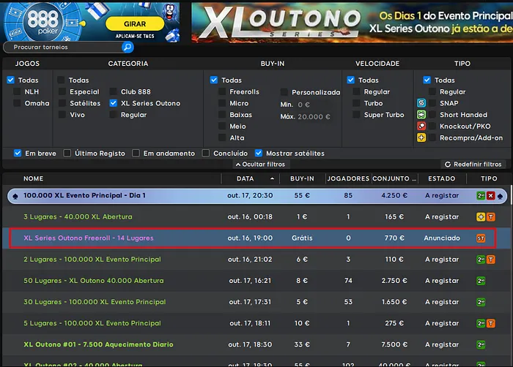The height and width of the screenshot is (367, 513).
Task: Click 'Anunciado' status in Freeroll row
Action: pyautogui.click(x=442, y=238)
